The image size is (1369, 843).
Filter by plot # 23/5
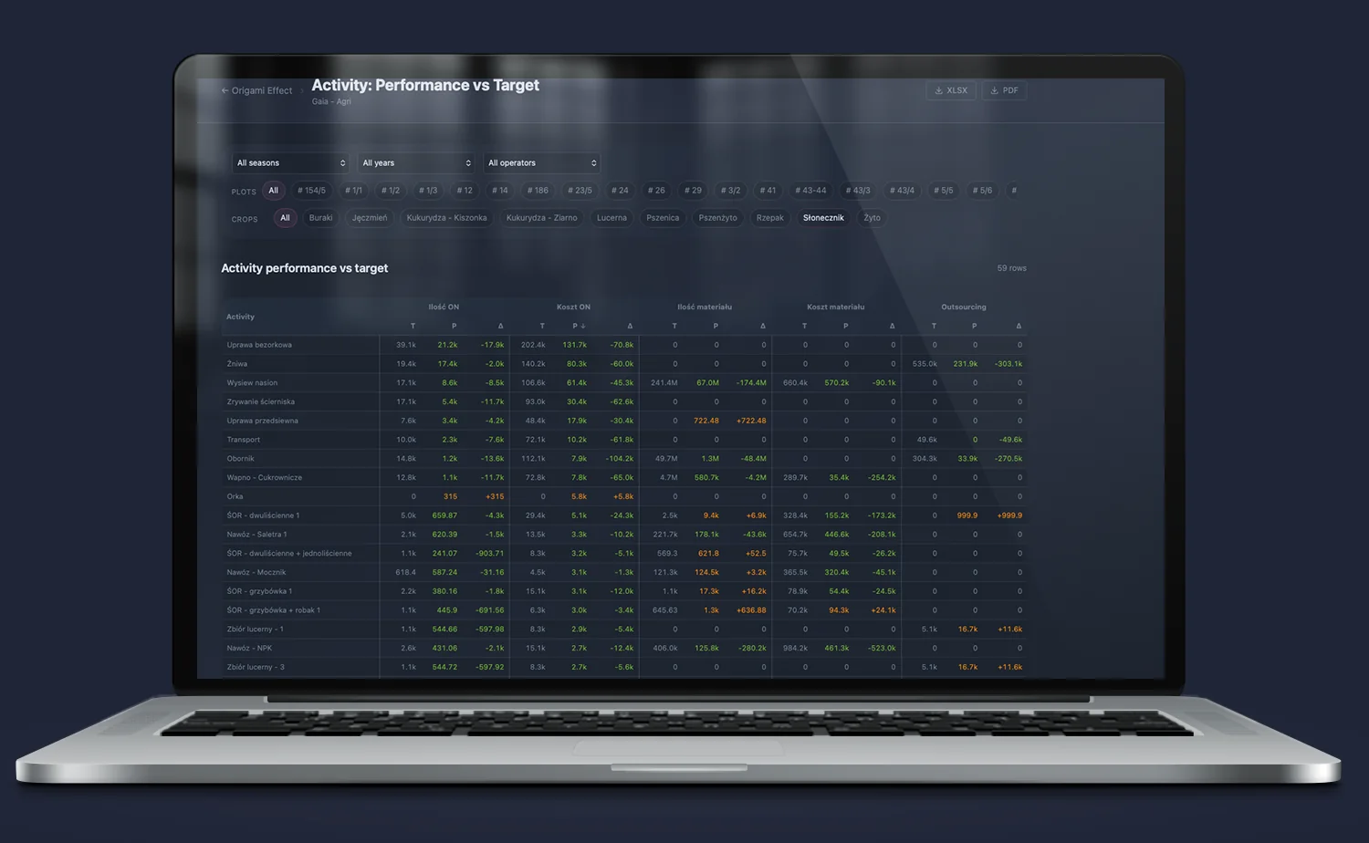click(x=580, y=191)
